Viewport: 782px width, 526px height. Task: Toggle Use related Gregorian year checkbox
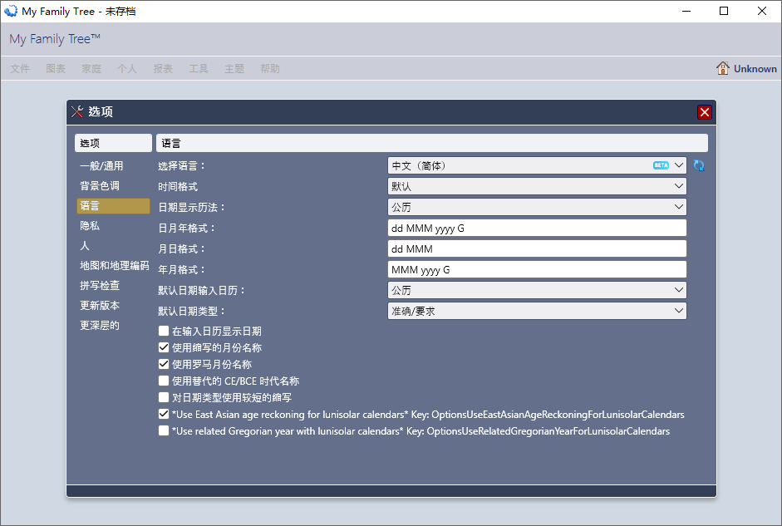click(x=164, y=430)
